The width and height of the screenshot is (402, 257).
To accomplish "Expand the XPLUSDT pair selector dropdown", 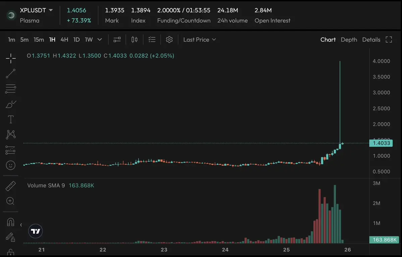I will [51, 10].
